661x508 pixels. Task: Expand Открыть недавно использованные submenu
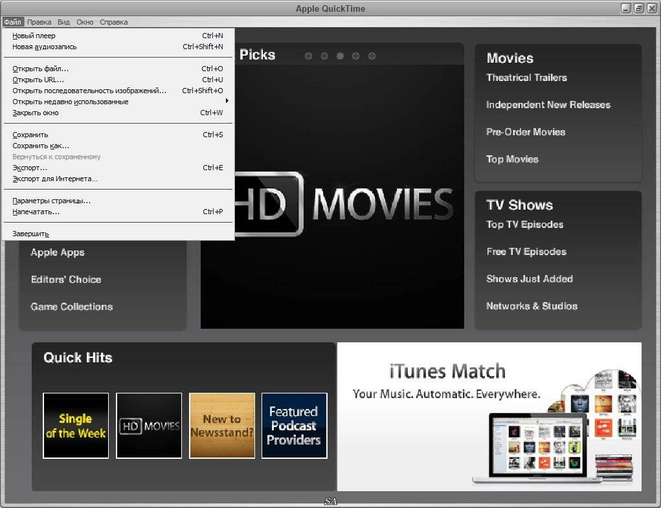click(118, 102)
